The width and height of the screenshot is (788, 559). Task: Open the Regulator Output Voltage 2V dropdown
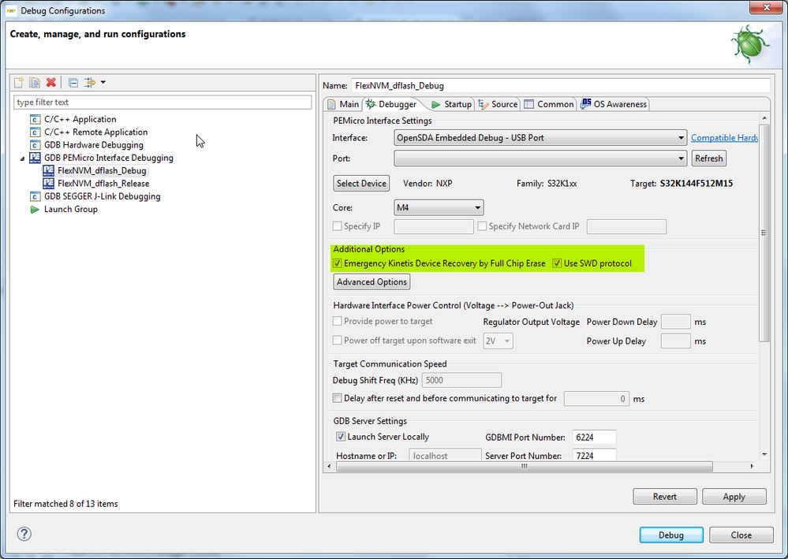pyautogui.click(x=498, y=341)
